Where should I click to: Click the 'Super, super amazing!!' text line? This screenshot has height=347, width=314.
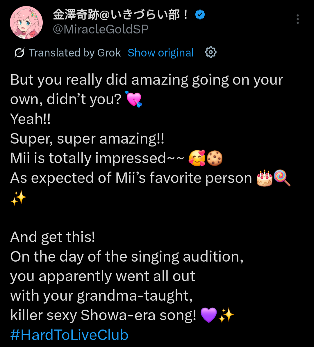[x=87, y=139]
